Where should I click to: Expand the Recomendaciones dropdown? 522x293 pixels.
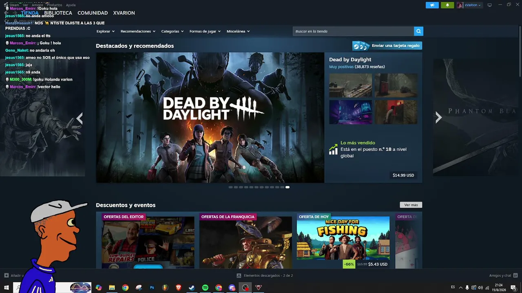pyautogui.click(x=138, y=31)
